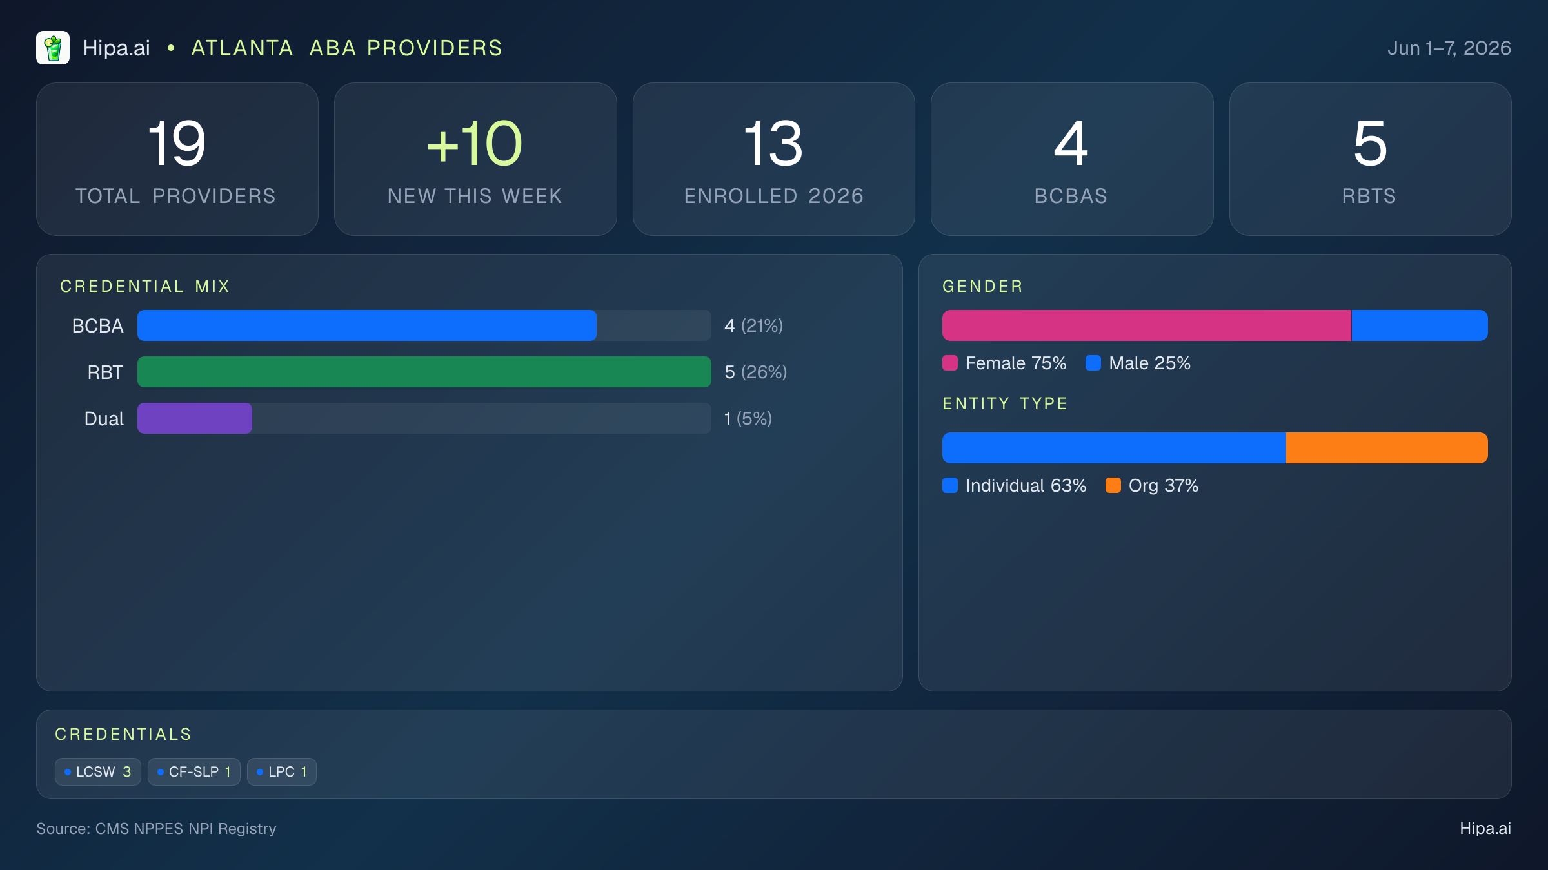This screenshot has height=870, width=1548.
Task: Click the Male 25% legend label
Action: [1149, 363]
